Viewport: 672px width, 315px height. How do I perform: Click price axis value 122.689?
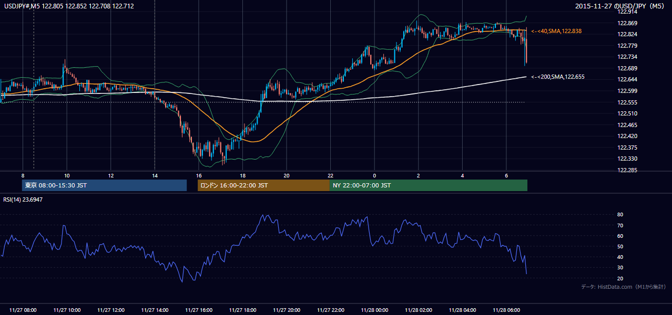628,68
